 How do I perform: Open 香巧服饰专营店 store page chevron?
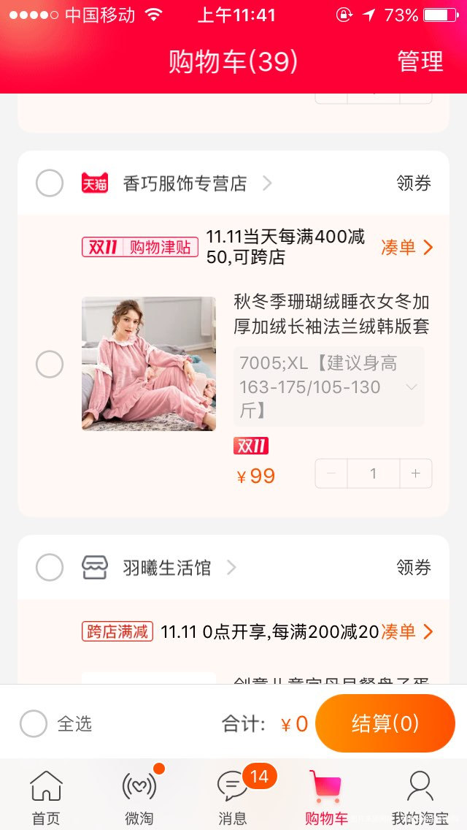[x=266, y=183]
